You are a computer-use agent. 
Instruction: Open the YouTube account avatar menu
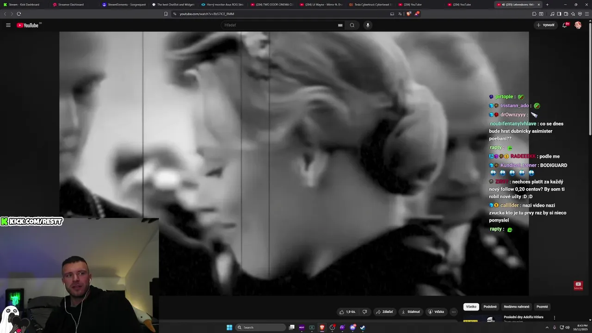(578, 25)
